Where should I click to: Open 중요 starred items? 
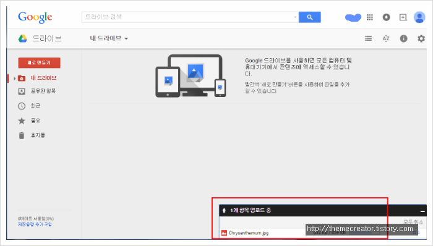click(36, 121)
